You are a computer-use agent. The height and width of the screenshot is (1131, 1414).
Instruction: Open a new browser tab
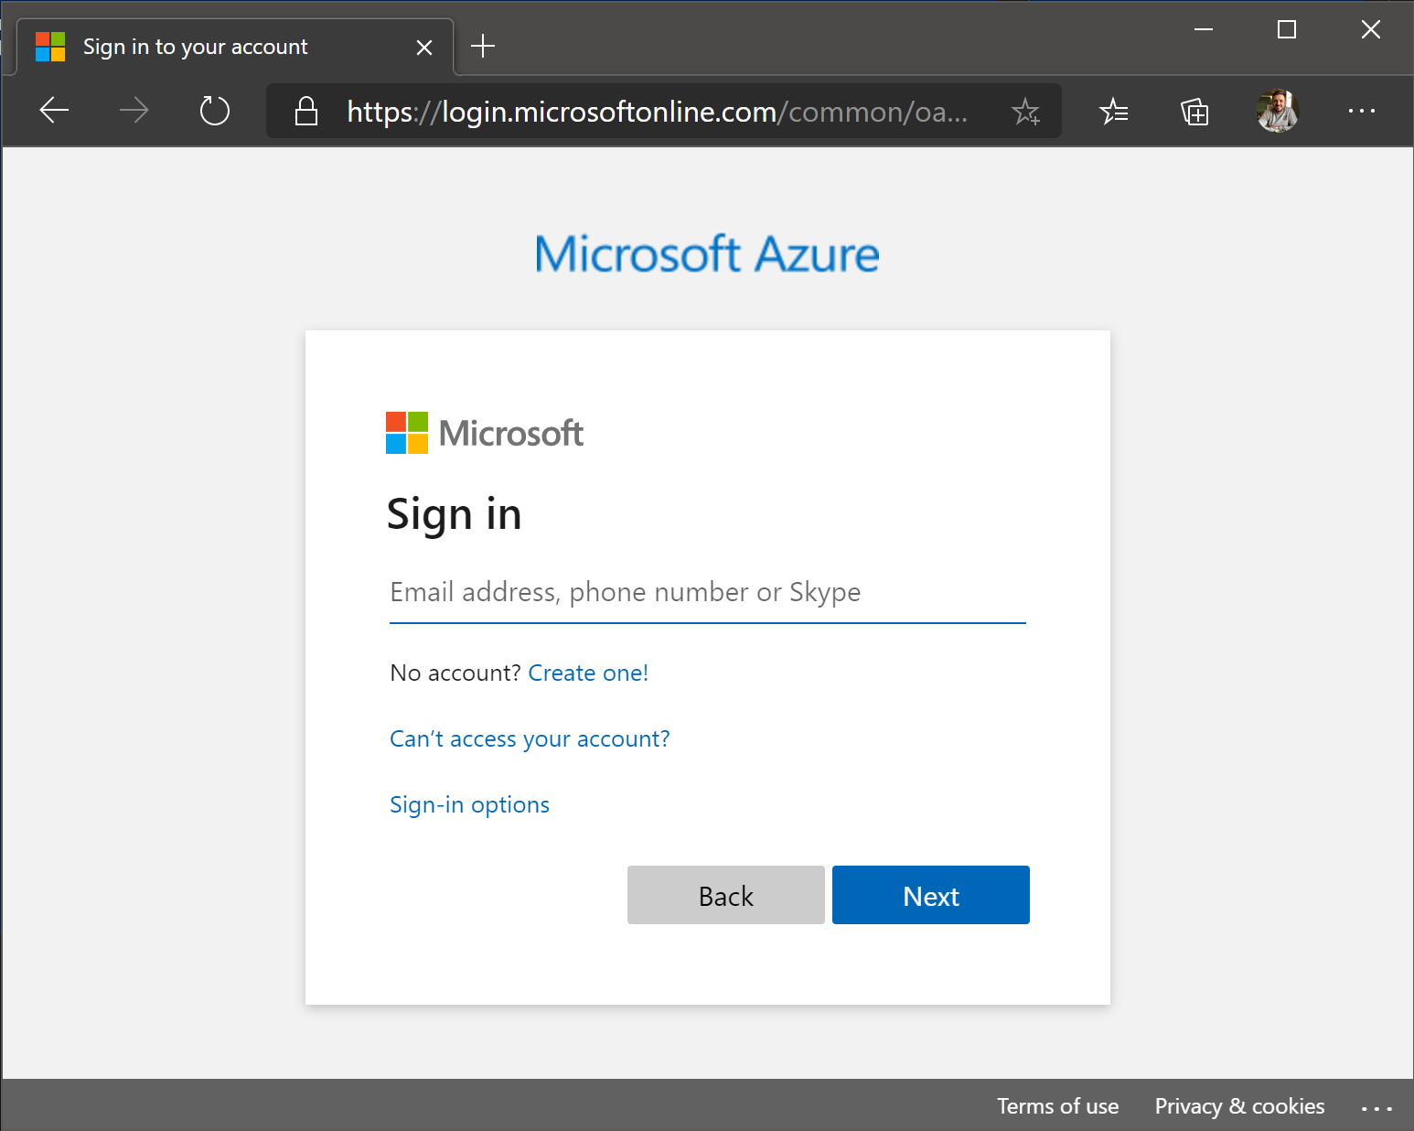(483, 46)
